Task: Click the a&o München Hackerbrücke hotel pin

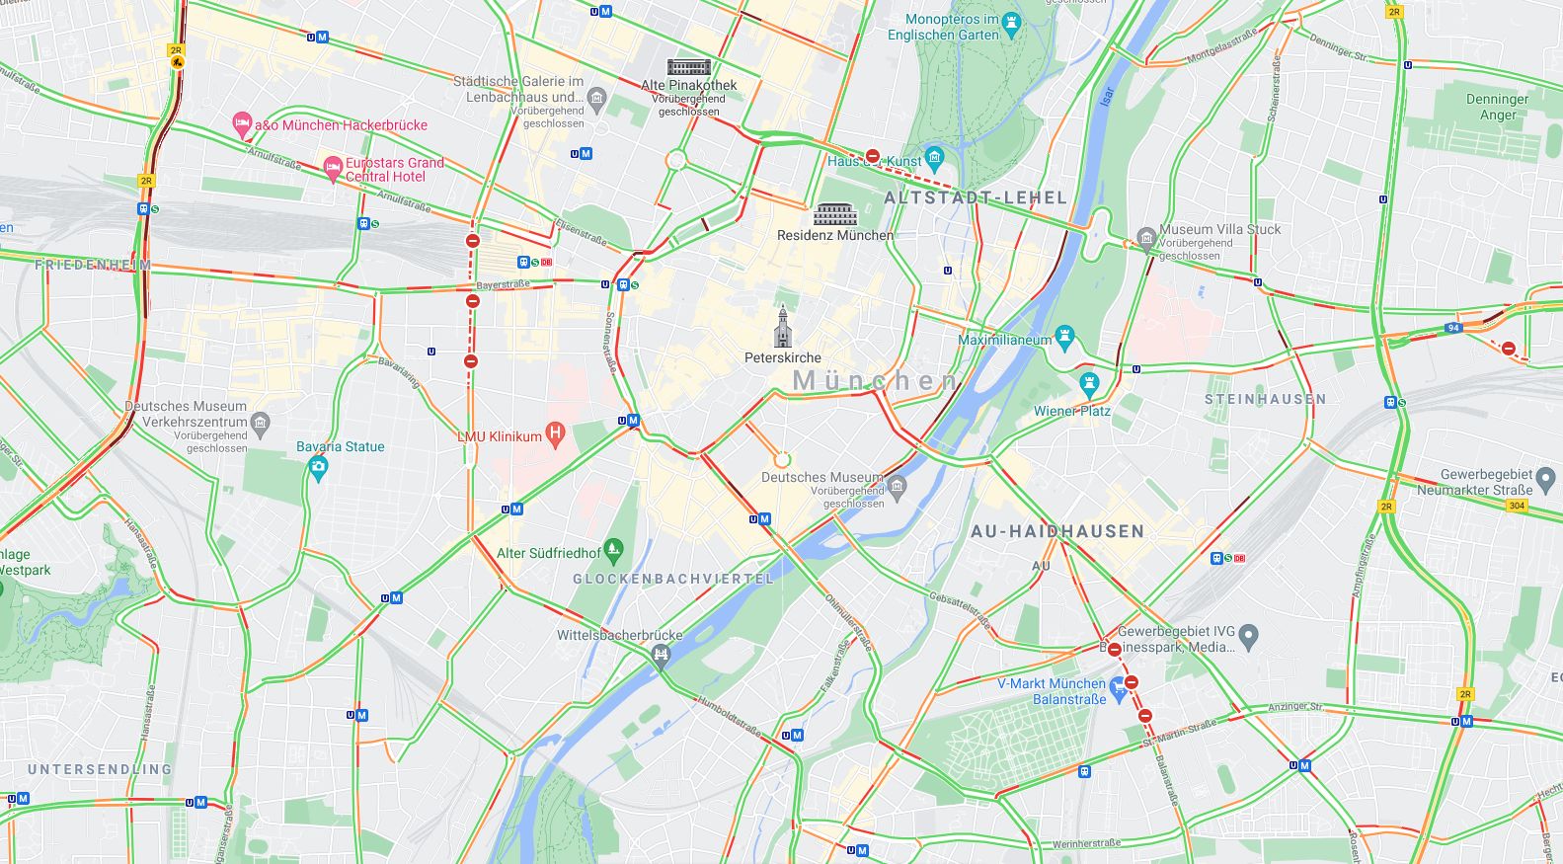Action: click(242, 125)
